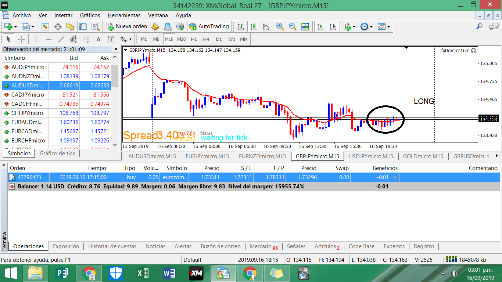Screen dimensions: 502x282
Task: Open the Data Window crosshair-circle icon
Action: click(x=58, y=26)
